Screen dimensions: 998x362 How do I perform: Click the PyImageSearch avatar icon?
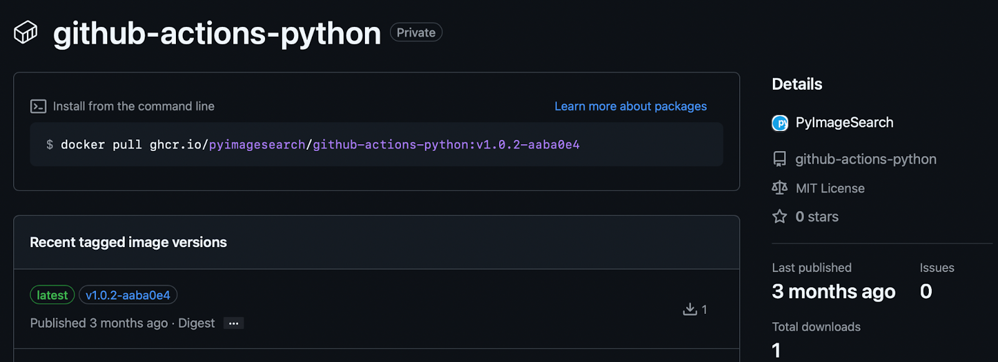[x=780, y=123]
